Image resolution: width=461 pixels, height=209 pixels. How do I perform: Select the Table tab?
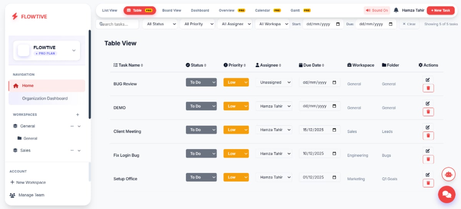tap(139, 10)
